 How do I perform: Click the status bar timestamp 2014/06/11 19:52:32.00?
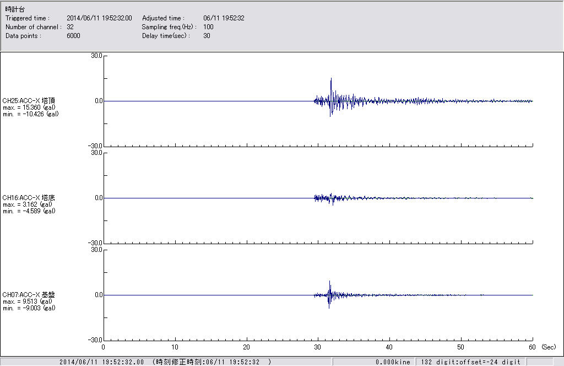(x=101, y=362)
